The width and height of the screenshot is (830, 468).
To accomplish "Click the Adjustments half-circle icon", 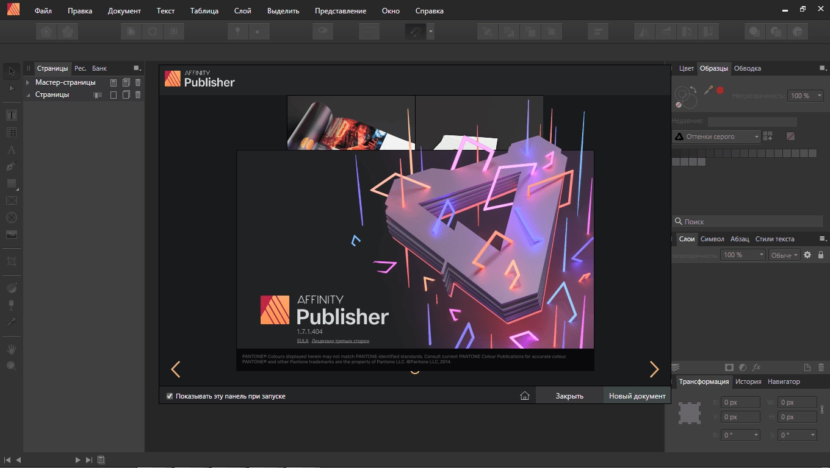I will [x=743, y=367].
